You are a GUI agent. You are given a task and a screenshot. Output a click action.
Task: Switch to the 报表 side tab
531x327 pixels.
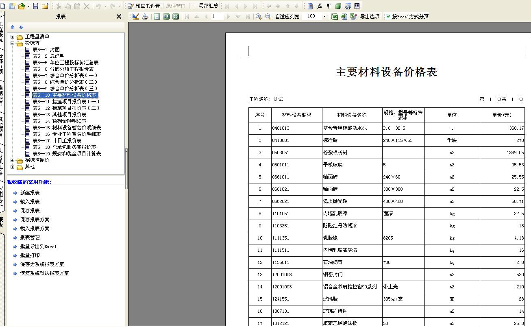(3, 222)
